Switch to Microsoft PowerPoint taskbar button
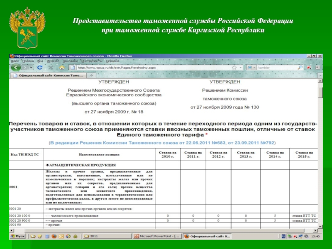 (157, 236)
